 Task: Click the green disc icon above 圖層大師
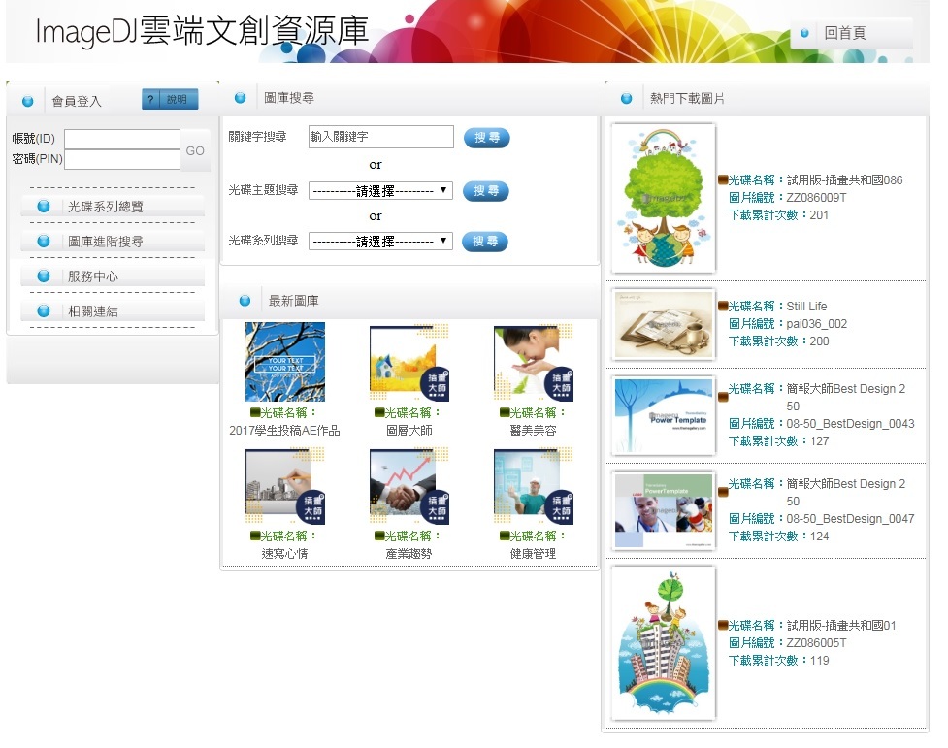coord(379,413)
